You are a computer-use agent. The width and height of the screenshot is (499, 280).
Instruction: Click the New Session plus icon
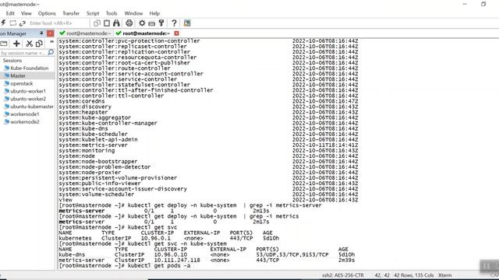[x=16, y=44]
